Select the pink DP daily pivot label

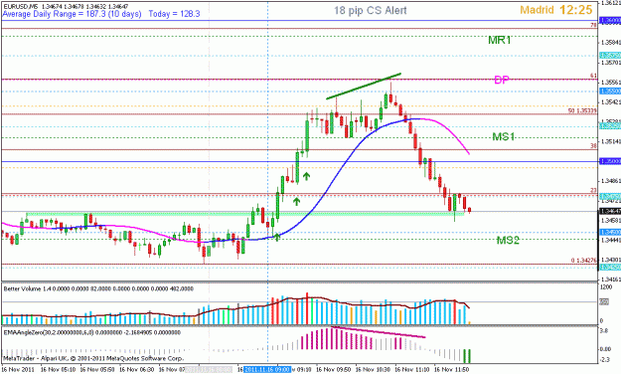[x=502, y=81]
